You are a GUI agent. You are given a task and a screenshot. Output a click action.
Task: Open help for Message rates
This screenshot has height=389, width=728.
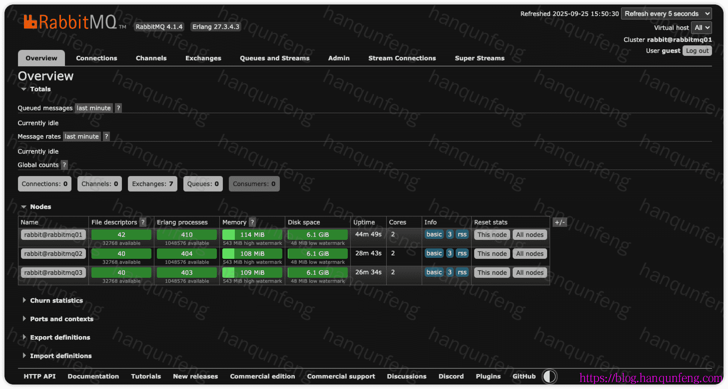106,137
